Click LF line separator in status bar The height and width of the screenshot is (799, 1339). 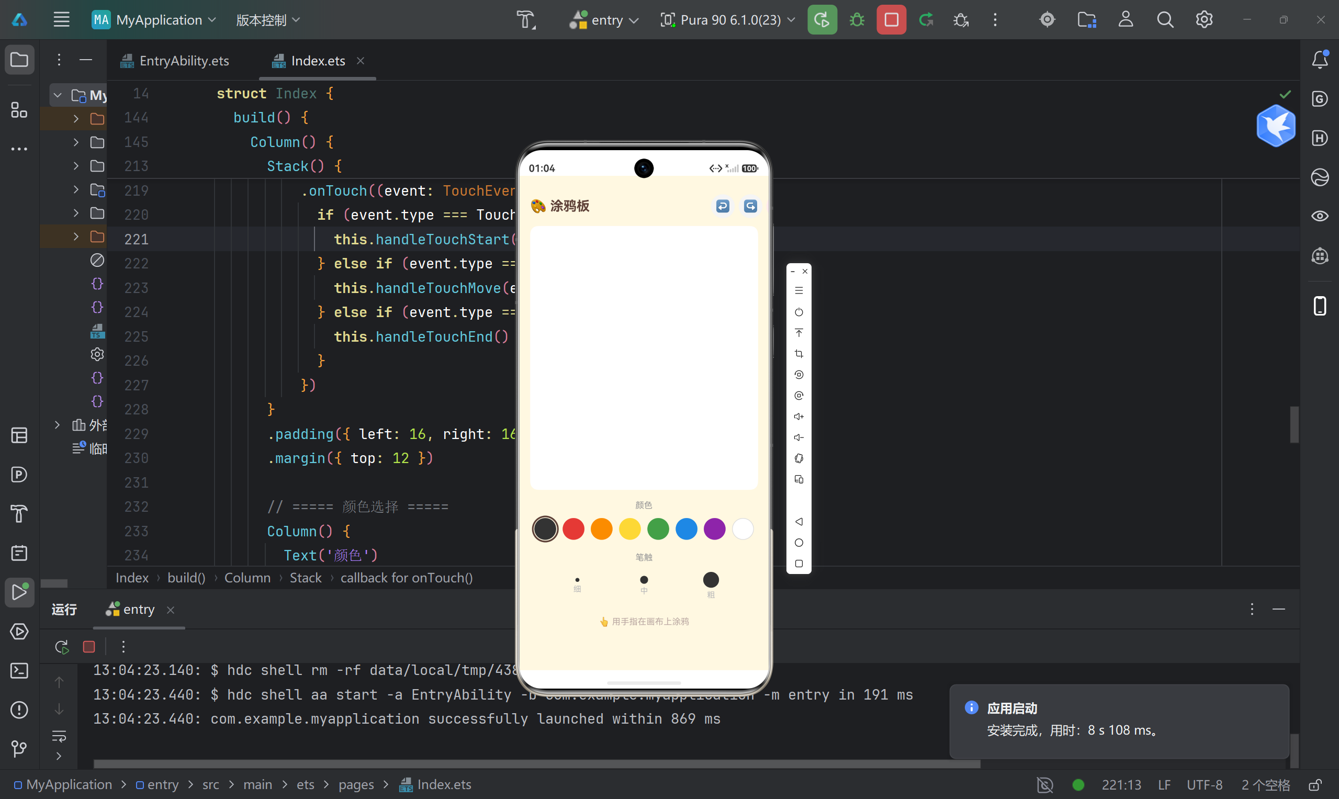click(x=1164, y=785)
